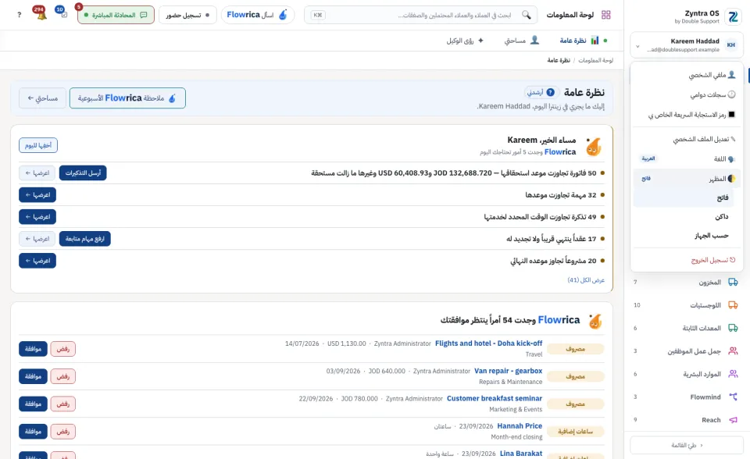This screenshot has width=750, height=459.
Task: Toggle المحادثة المباشرة live chat status
Action: pos(116,15)
